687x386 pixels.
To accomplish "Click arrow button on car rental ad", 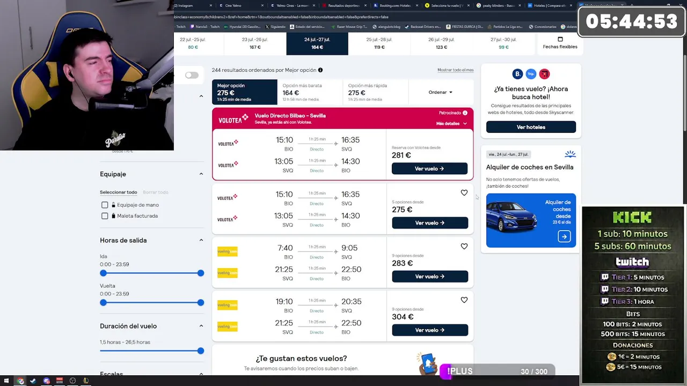I will (564, 236).
